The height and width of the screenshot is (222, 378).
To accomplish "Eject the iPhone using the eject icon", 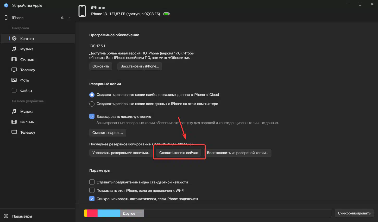I will pos(62,17).
